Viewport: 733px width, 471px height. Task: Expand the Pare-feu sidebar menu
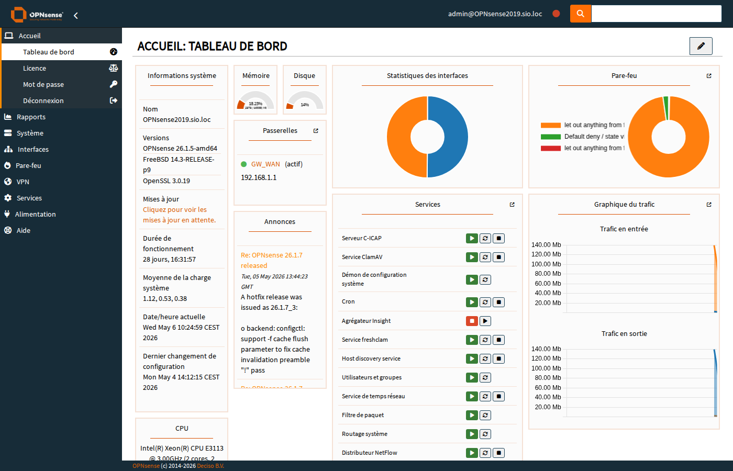(61, 165)
